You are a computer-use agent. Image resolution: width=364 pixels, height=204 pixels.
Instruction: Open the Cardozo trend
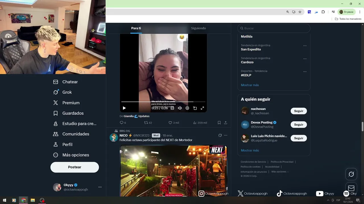click(247, 62)
